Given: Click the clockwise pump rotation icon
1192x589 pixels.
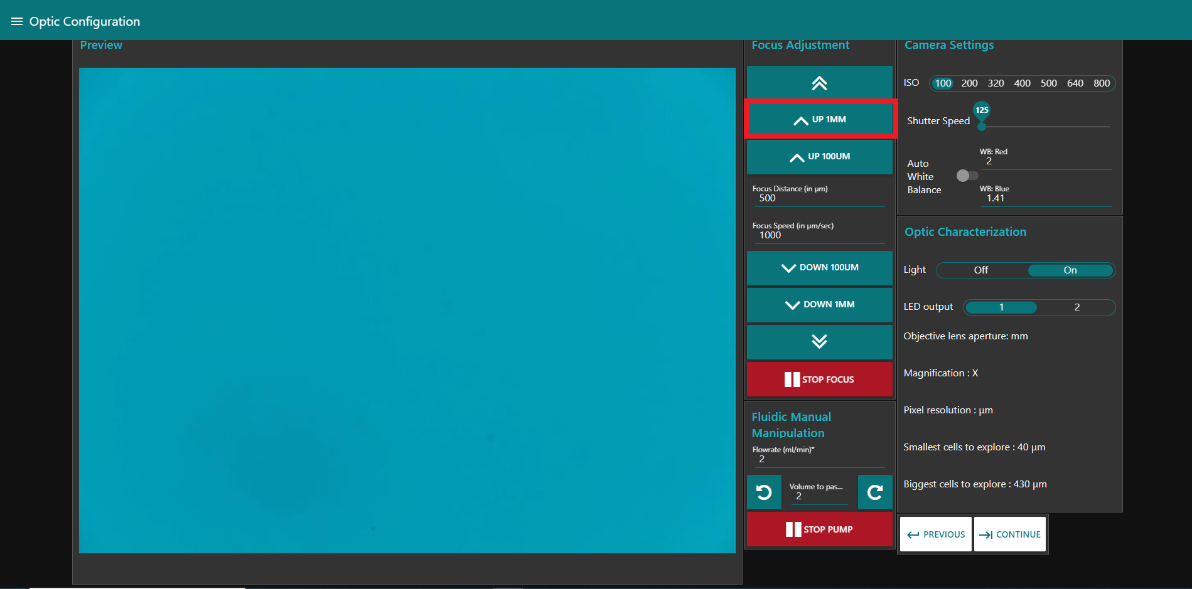Looking at the screenshot, I should [875, 492].
